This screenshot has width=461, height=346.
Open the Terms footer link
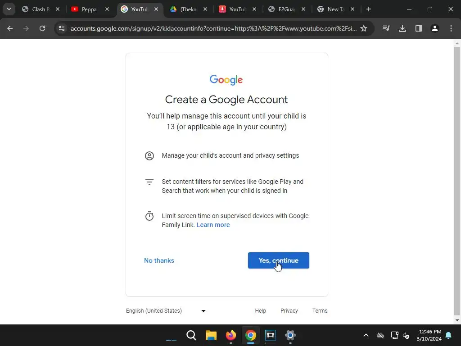320,311
